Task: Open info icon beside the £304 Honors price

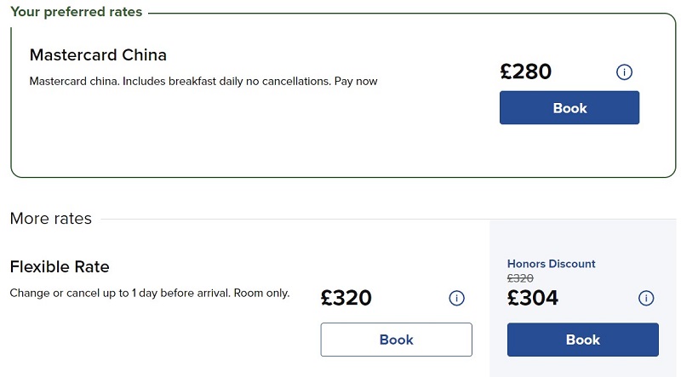Action: click(x=646, y=298)
